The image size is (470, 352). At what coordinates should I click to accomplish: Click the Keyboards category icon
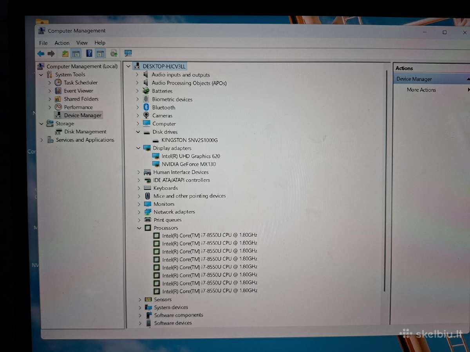pos(147,188)
